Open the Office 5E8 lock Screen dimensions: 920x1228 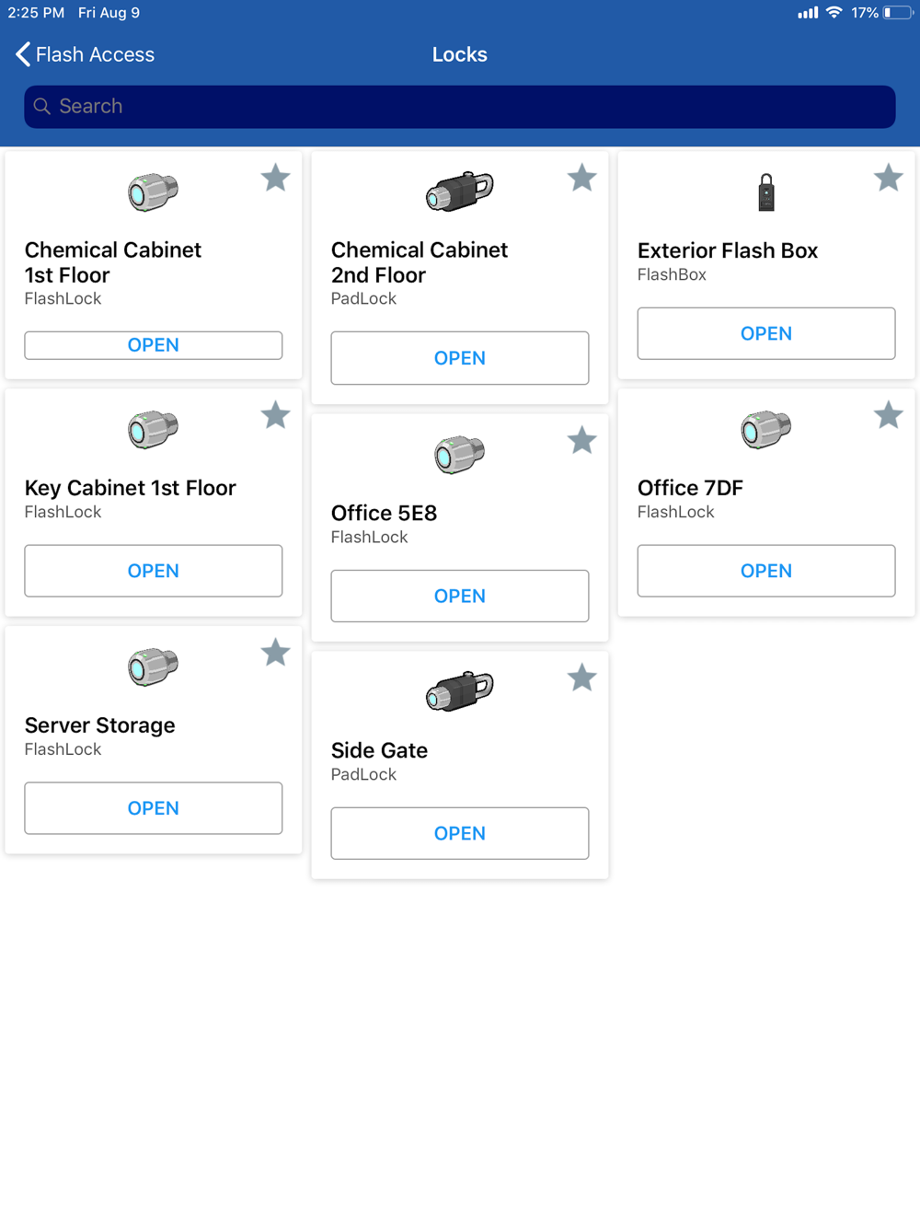(x=460, y=596)
